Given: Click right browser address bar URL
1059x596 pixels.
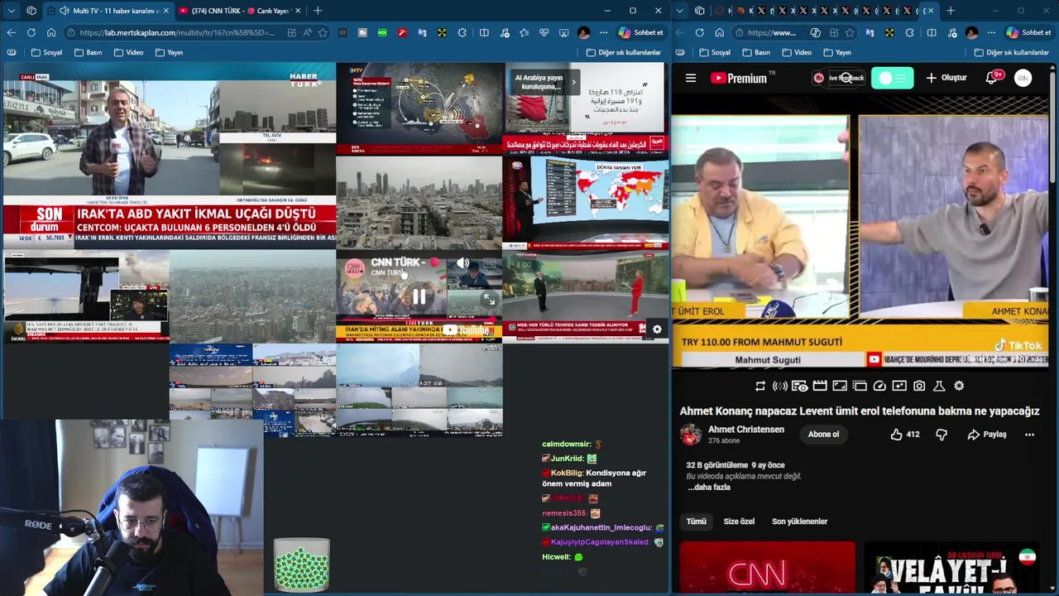Looking at the screenshot, I should tap(772, 32).
